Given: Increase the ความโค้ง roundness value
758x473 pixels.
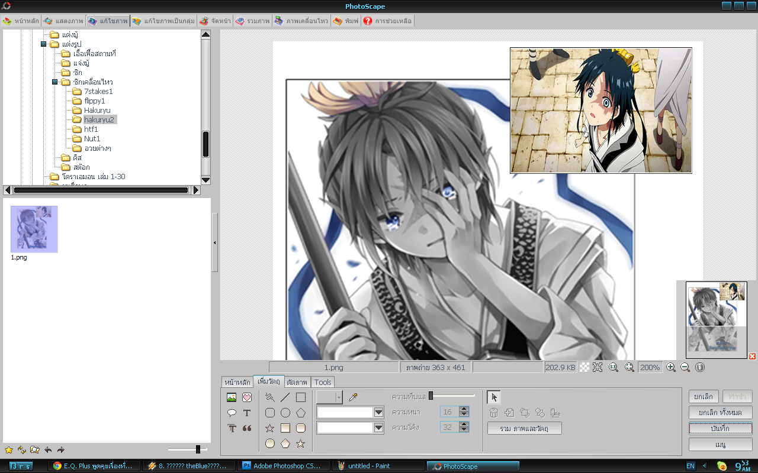Looking at the screenshot, I should click(x=464, y=425).
